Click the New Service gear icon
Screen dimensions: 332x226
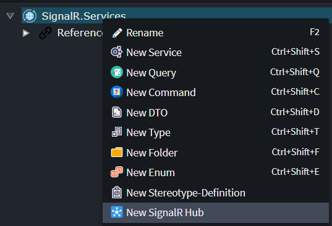pos(117,52)
